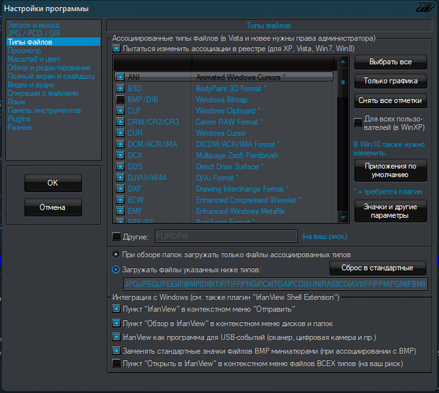The width and height of the screenshot is (439, 393).
Task: Switch to "Видео и аудио" settings section
Action: click(x=33, y=85)
